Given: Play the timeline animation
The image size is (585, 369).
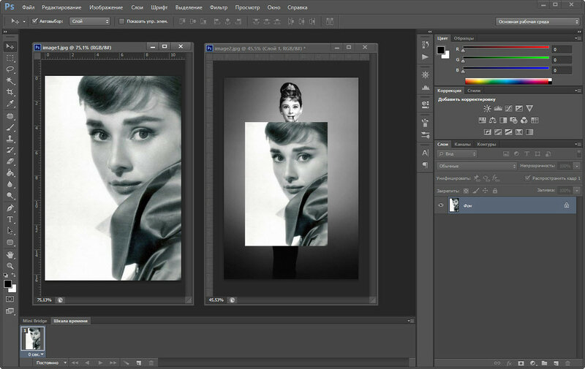Looking at the screenshot, I should pyautogui.click(x=100, y=362).
